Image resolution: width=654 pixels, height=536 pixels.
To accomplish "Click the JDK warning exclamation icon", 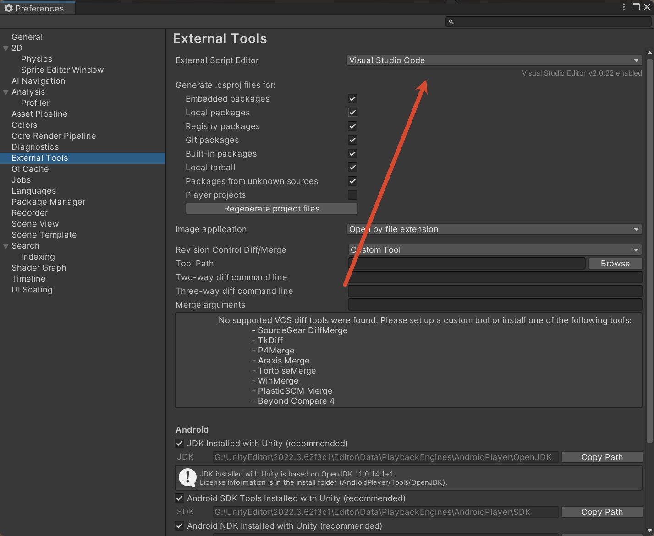I will point(187,477).
